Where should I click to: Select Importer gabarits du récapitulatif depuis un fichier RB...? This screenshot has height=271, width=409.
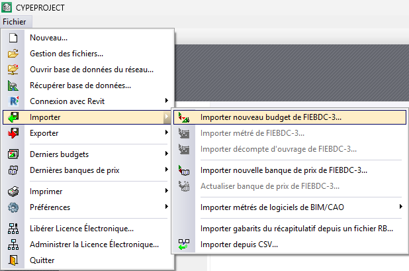[290, 229]
